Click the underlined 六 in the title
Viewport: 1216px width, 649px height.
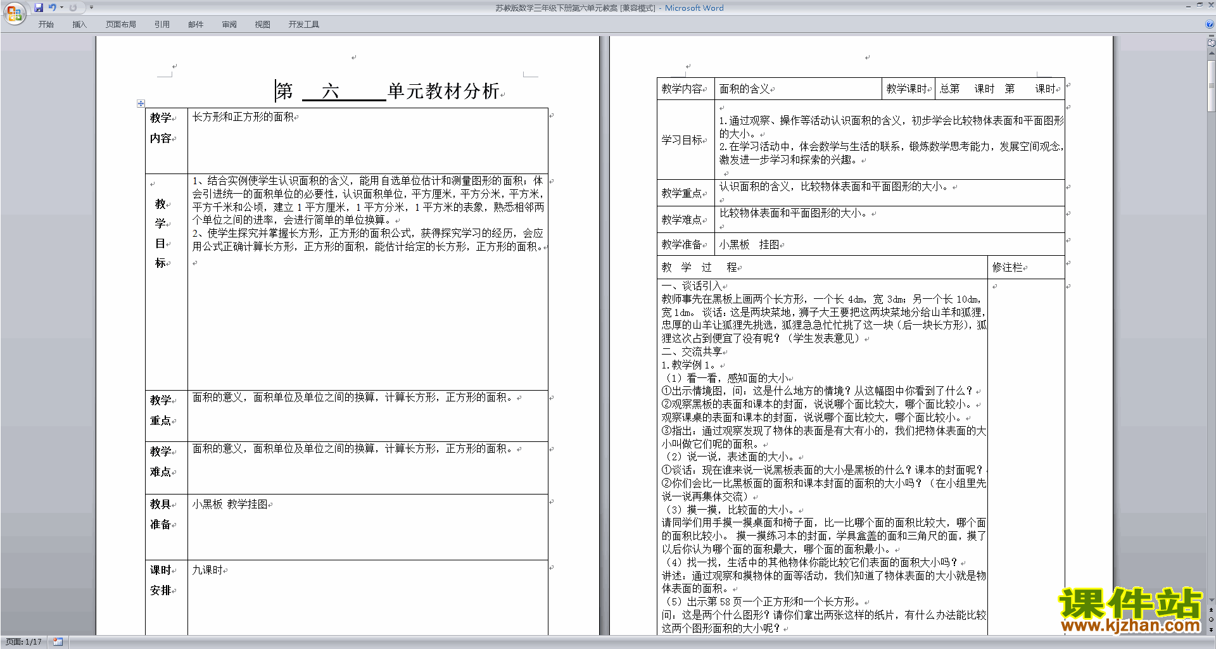click(x=331, y=91)
